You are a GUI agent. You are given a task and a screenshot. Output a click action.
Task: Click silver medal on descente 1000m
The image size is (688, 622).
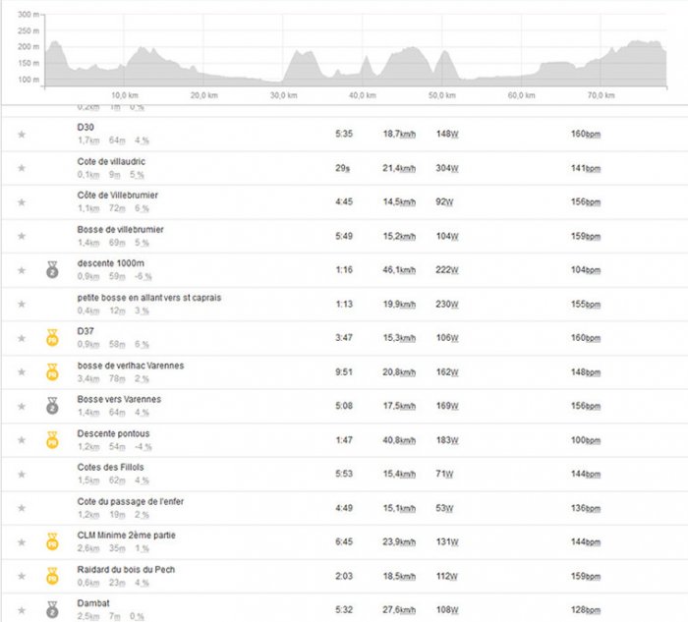(x=52, y=270)
